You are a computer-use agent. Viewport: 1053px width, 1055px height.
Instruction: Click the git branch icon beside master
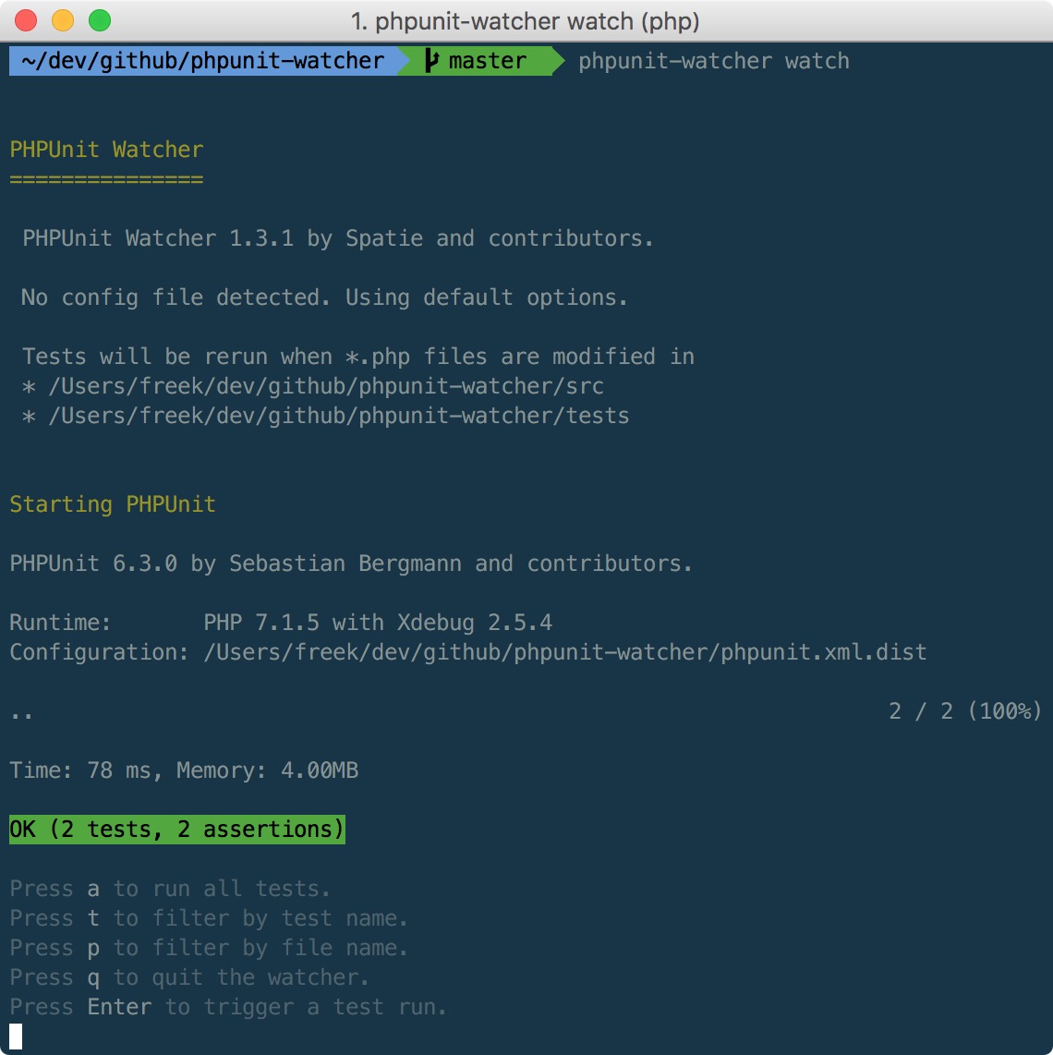pos(431,61)
